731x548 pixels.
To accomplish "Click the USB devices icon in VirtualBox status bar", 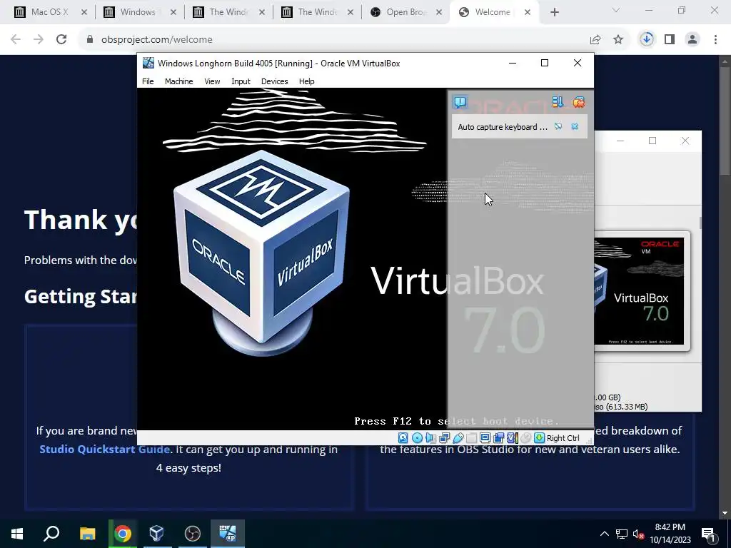I will 458,438.
